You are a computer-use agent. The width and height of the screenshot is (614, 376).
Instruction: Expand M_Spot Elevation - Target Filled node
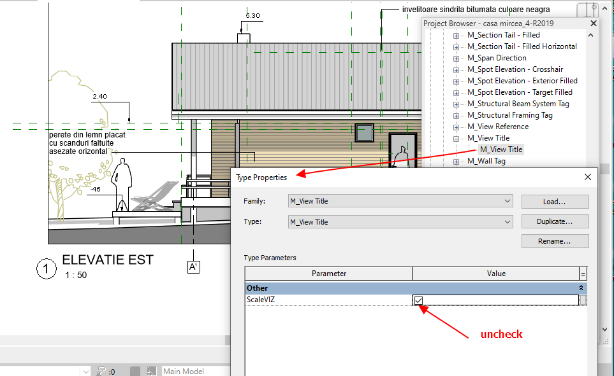pos(456,93)
